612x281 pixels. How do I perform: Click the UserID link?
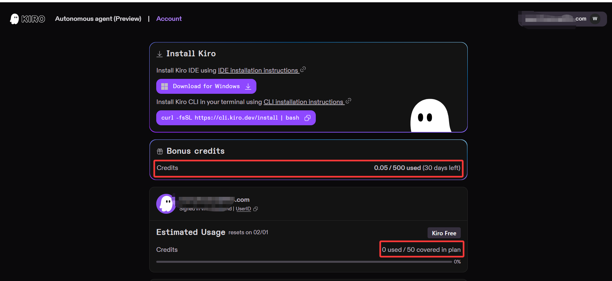coord(243,209)
